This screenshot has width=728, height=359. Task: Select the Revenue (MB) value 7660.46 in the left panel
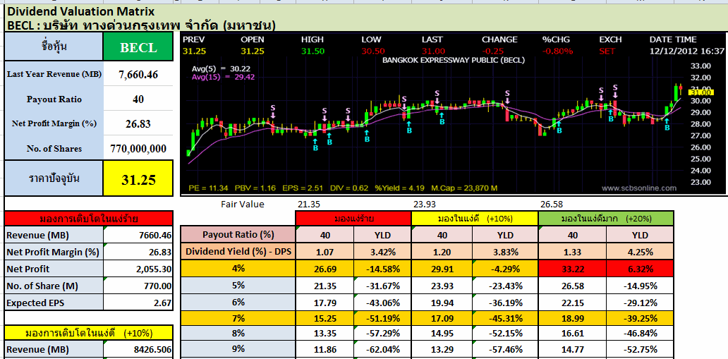[x=138, y=235]
